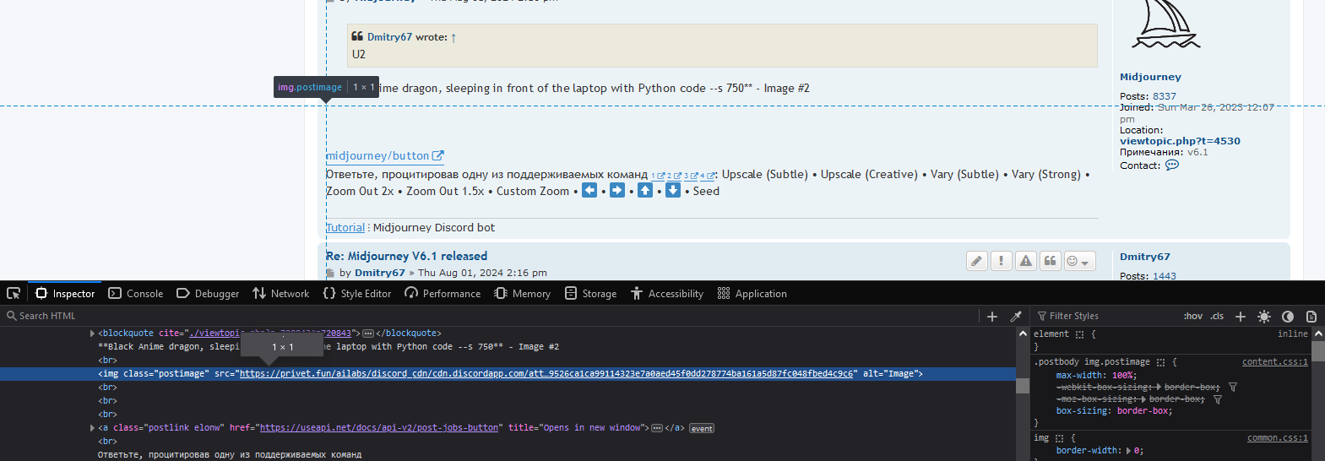Image resolution: width=1325 pixels, height=461 pixels.
Task: Warn user with triangle icon
Action: [x=1026, y=261]
